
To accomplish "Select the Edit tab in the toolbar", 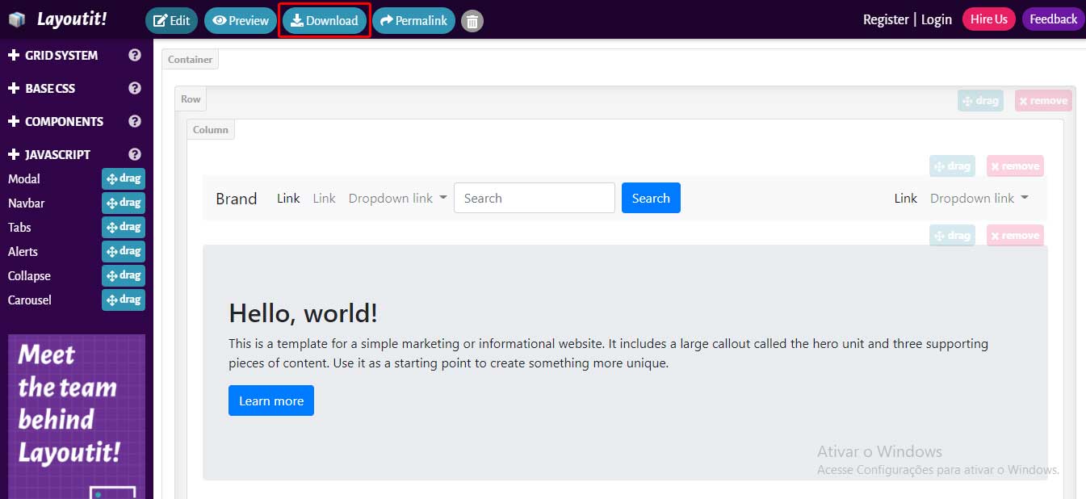I will [171, 21].
